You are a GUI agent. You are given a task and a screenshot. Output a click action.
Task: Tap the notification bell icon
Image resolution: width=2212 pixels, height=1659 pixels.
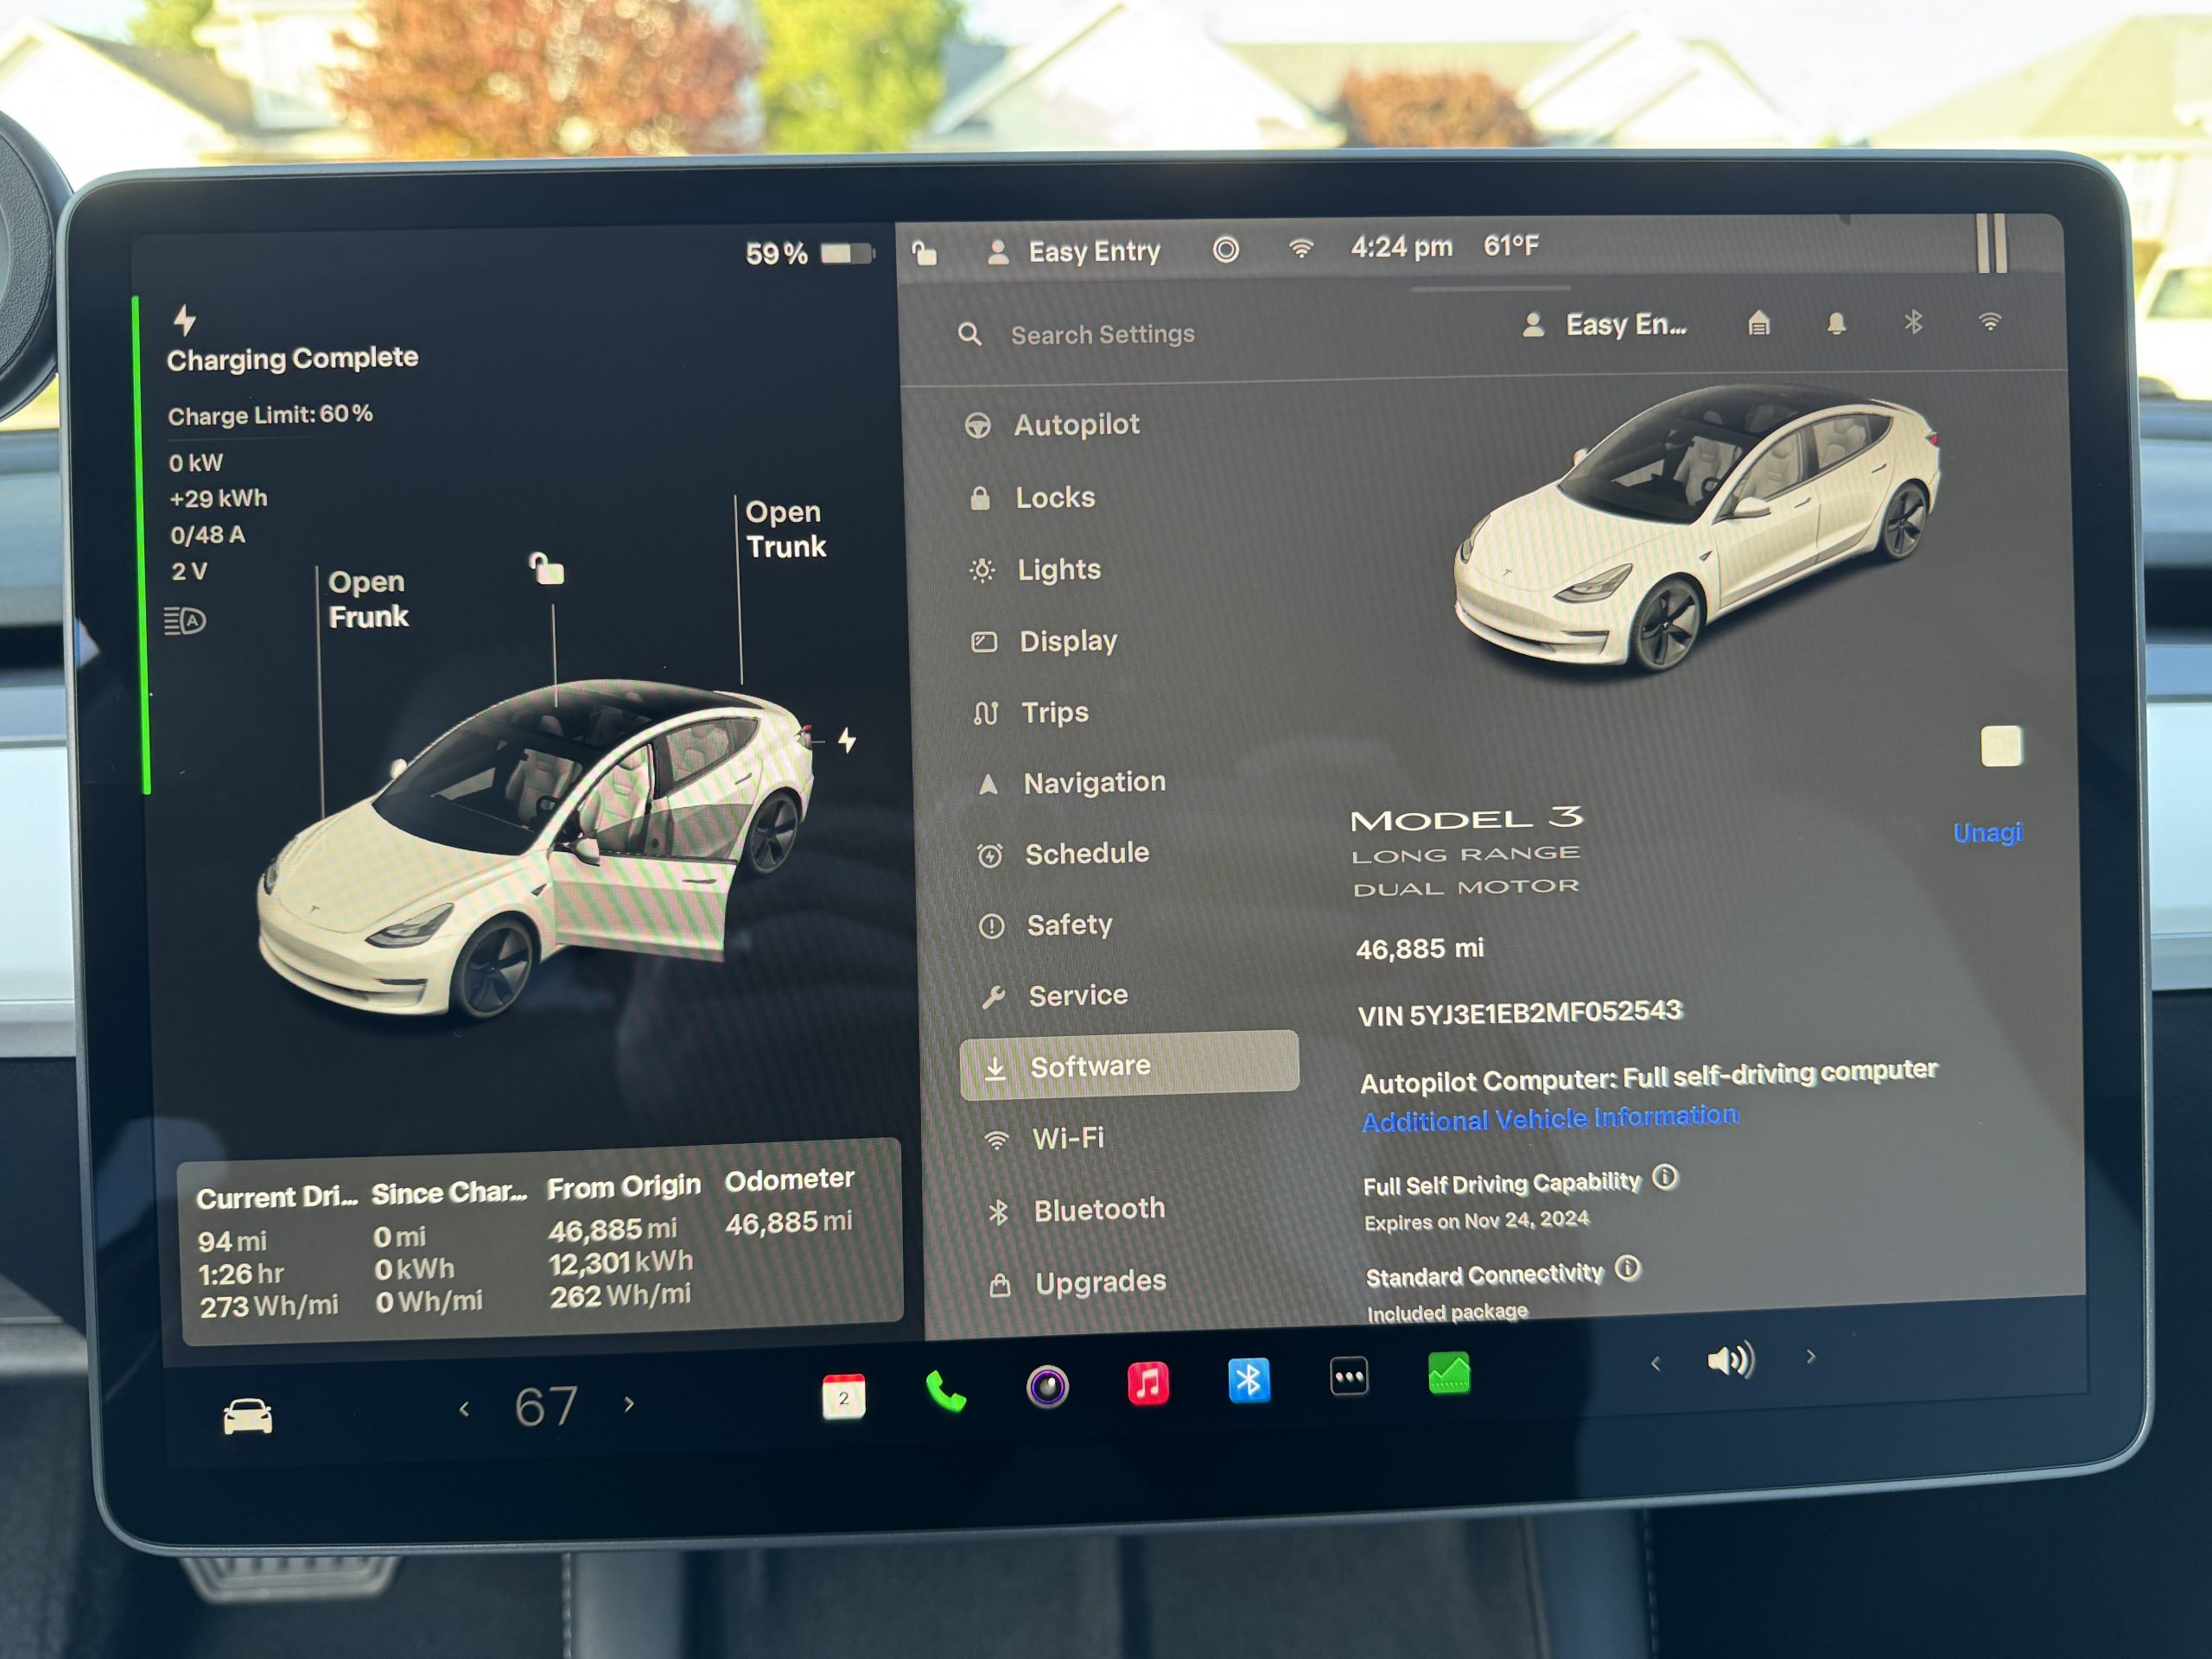1836,323
